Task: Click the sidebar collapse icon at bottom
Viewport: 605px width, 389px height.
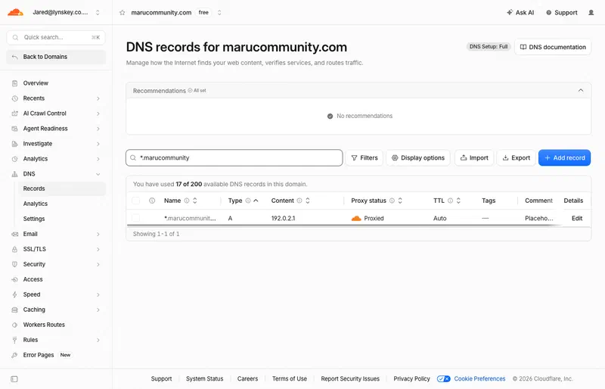Action: click(x=14, y=379)
